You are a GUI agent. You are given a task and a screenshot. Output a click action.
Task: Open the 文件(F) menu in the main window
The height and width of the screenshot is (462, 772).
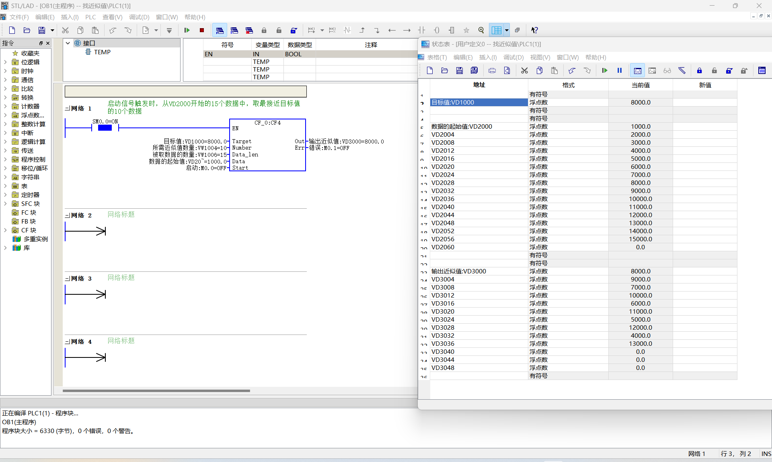pos(19,17)
